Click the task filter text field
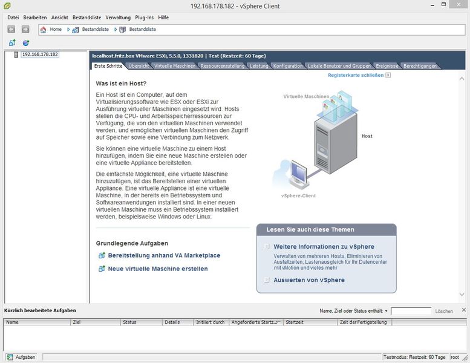The width and height of the screenshot is (470, 363). tap(411, 311)
